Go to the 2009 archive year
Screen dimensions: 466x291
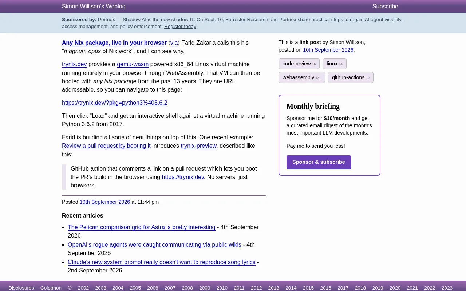[x=205, y=288]
